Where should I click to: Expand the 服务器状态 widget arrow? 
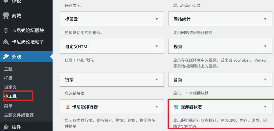[265, 107]
